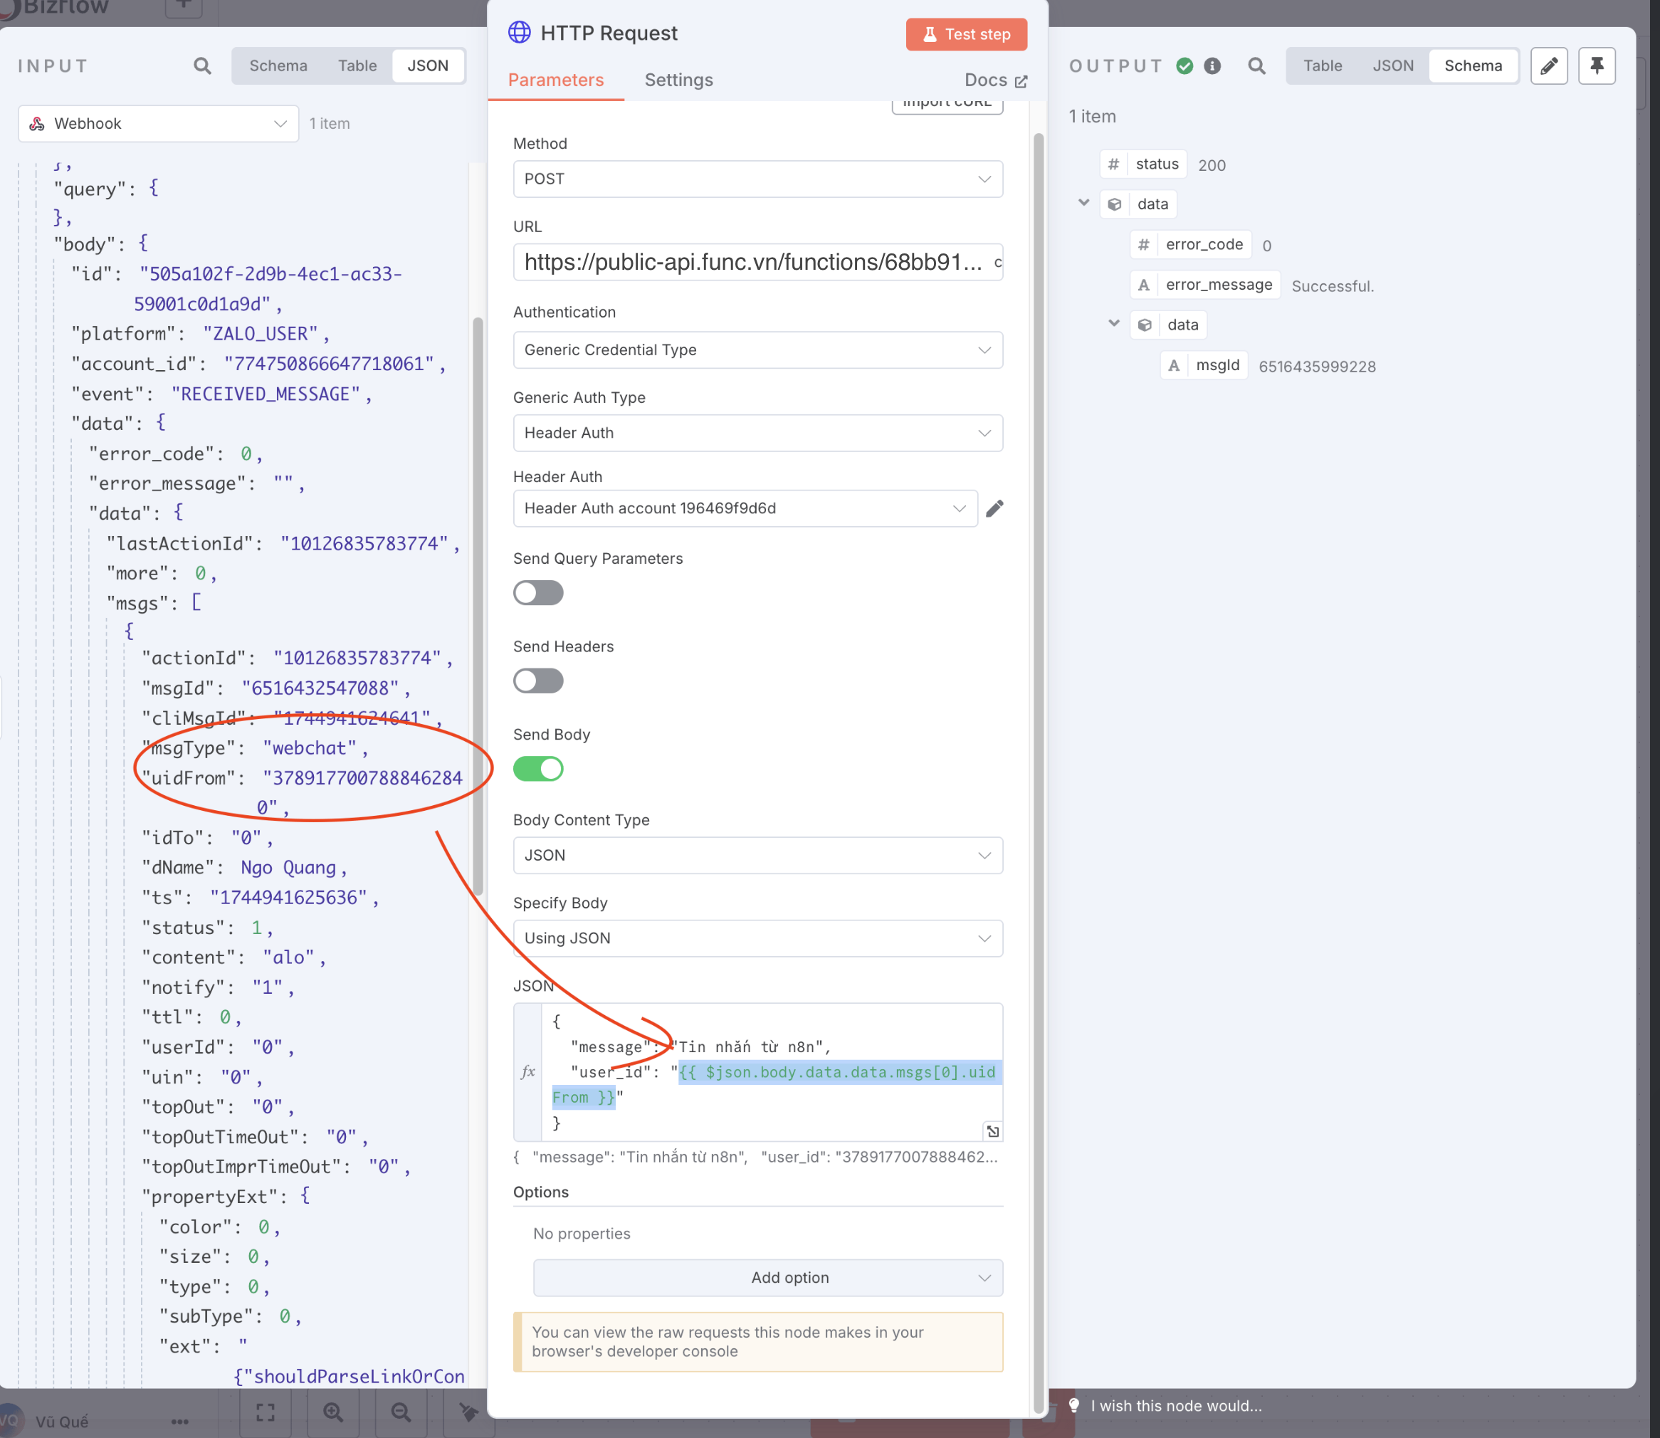The image size is (1660, 1438).
Task: Open the Webhook input node dropdown
Action: tap(158, 124)
